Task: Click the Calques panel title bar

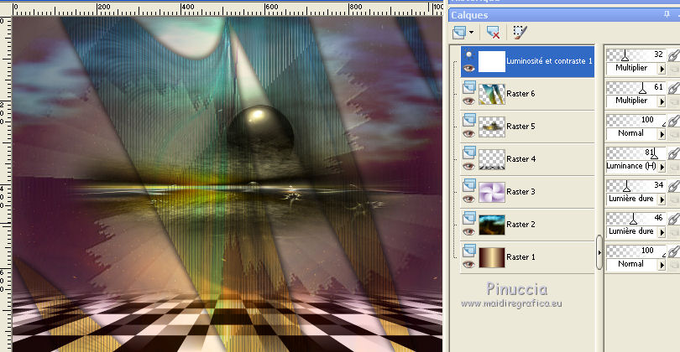Action: coord(564,15)
